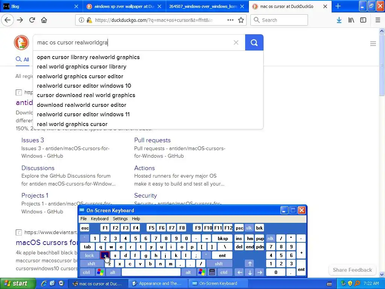Viewport: 385px width, 289px height.
Task: Open the Pull requests result link
Action: pos(152,140)
